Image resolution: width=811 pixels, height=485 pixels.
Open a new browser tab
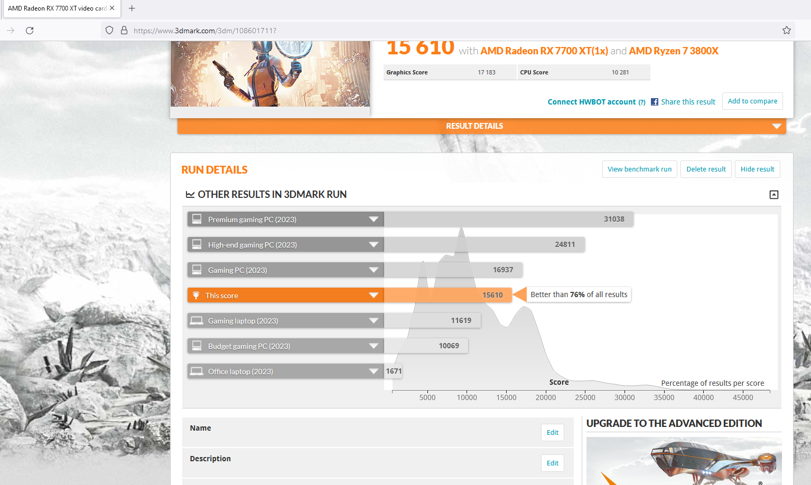132,8
